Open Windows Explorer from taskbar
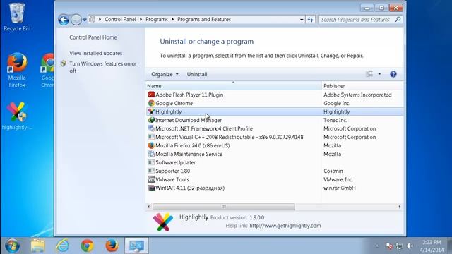 pos(37,246)
